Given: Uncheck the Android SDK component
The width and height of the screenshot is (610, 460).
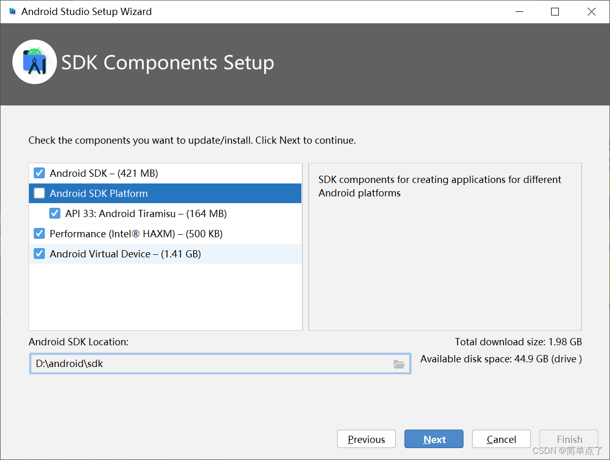Looking at the screenshot, I should tap(39, 173).
